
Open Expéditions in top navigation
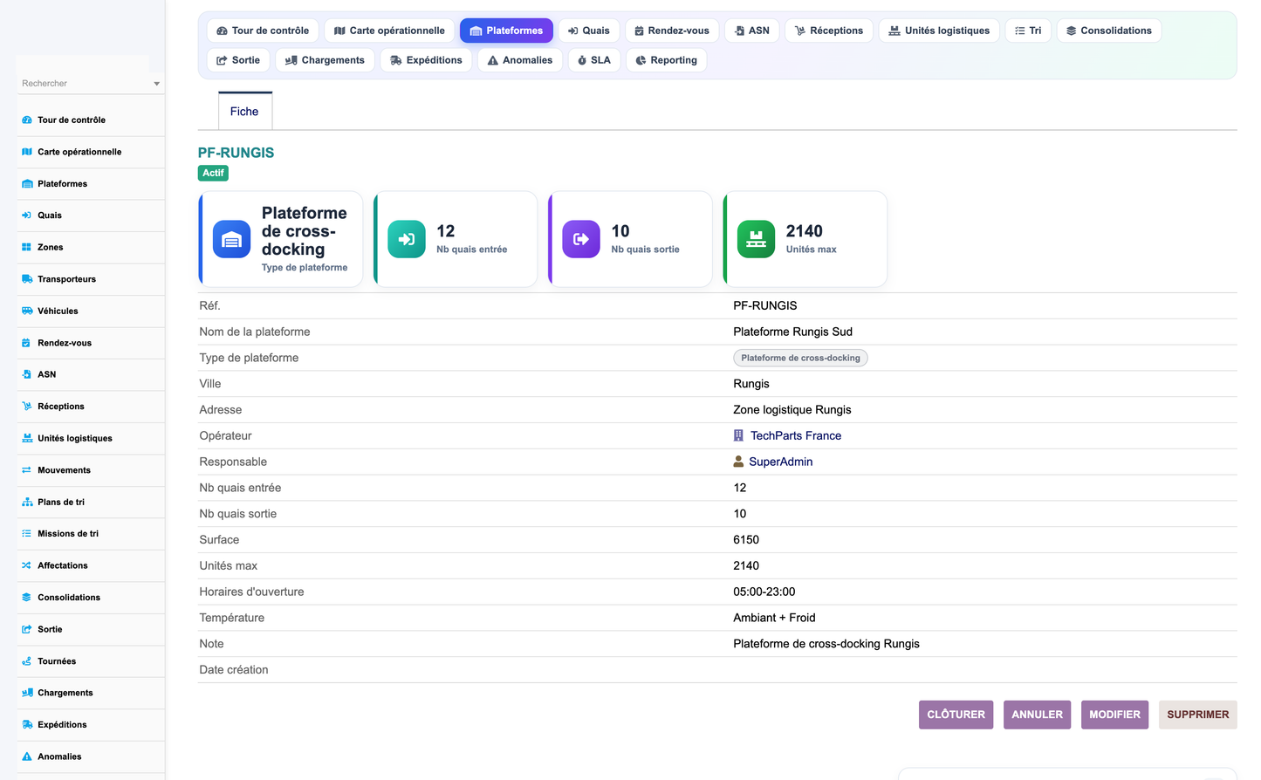pyautogui.click(x=426, y=60)
